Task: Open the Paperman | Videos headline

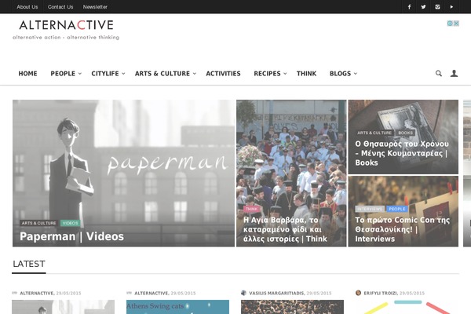Action: pos(71,236)
